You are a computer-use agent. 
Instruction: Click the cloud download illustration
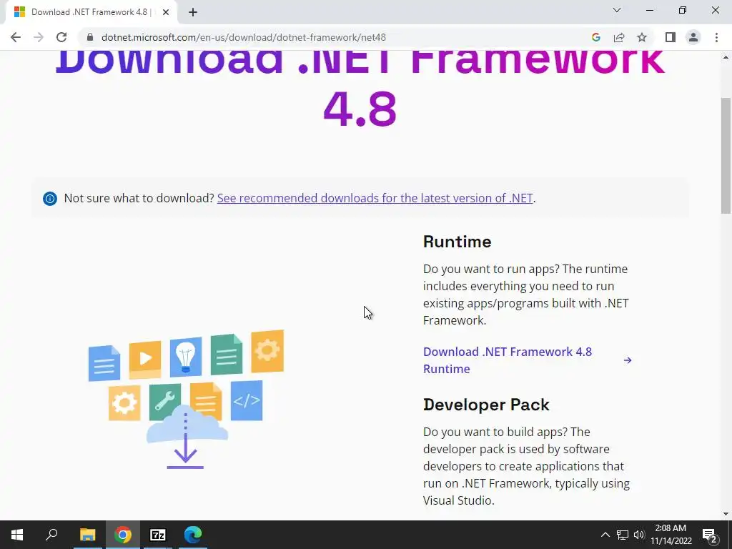(x=187, y=400)
